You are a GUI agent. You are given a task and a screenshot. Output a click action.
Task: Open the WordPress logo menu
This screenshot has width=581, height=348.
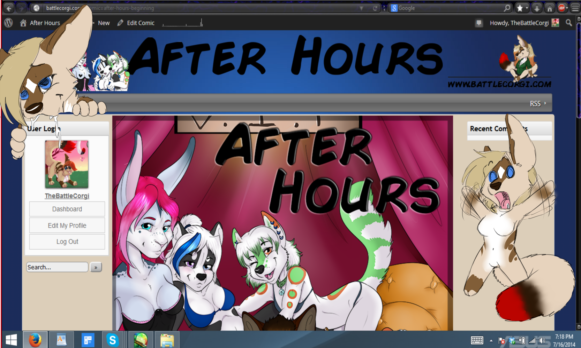[8, 23]
